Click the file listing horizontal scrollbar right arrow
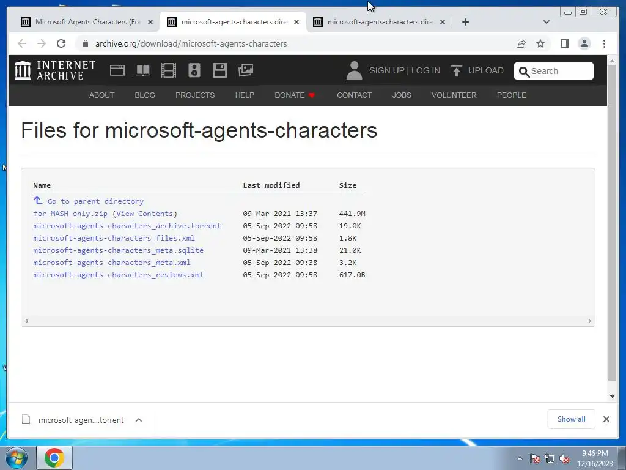Viewport: 626px width, 470px height. point(590,321)
